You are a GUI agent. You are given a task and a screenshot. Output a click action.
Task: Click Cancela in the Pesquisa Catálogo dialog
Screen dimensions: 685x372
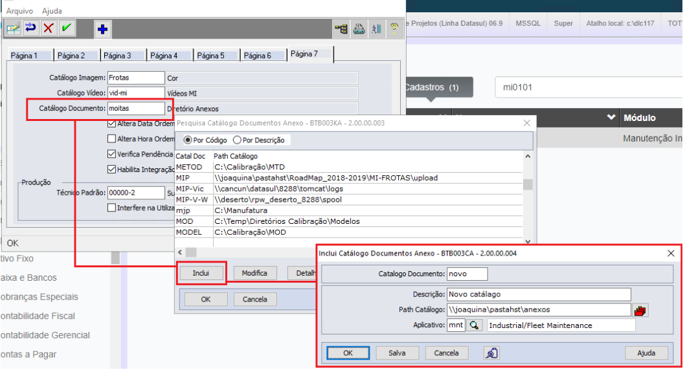pos(254,300)
